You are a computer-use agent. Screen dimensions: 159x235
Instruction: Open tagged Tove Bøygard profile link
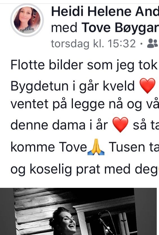[120, 28]
